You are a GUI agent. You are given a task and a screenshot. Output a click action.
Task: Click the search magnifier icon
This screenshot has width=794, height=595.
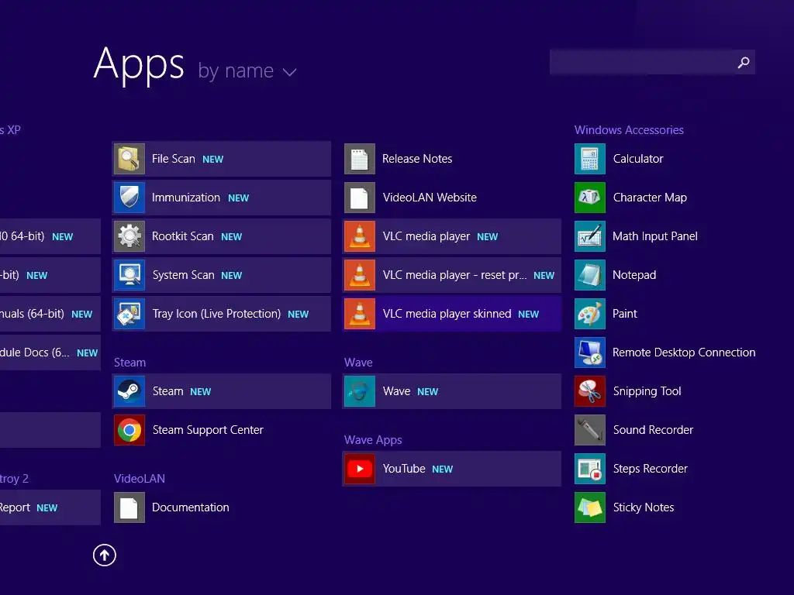pos(744,62)
